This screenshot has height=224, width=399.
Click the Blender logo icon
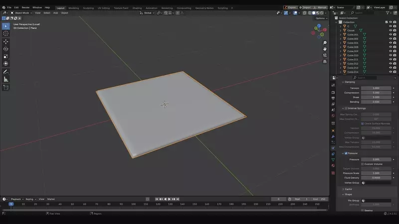(x=3, y=7)
